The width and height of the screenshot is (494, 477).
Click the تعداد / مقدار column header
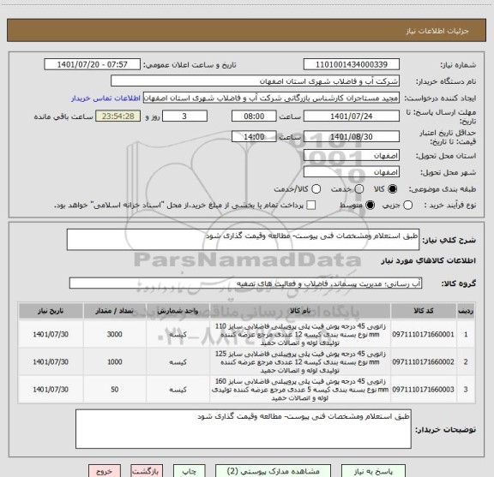pyautogui.click(x=114, y=311)
